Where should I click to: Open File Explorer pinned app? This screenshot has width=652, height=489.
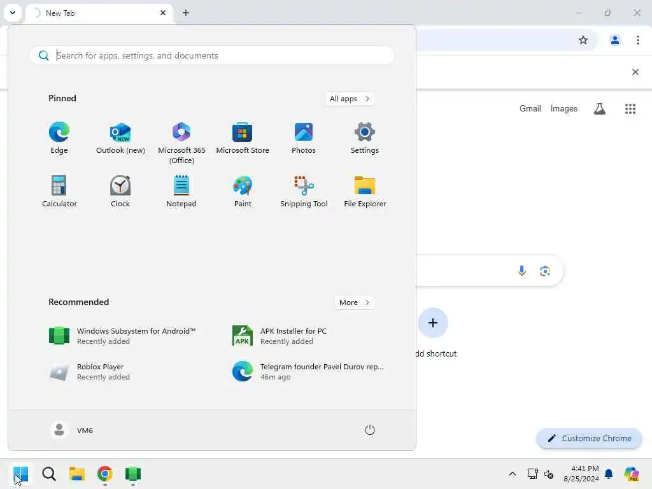365,192
